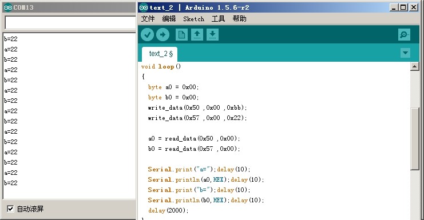The image size is (424, 220).
Task: Click the delay(2000); line
Action: [x=168, y=210]
